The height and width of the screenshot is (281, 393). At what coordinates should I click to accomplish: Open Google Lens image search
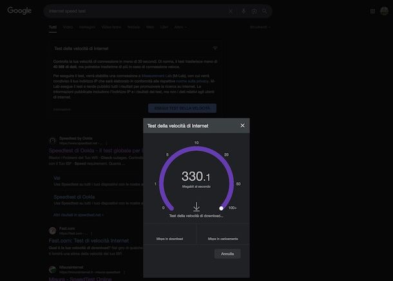coord(254,11)
